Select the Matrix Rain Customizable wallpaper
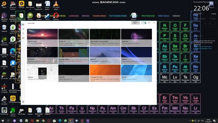The image size is (218, 123). [105, 37]
